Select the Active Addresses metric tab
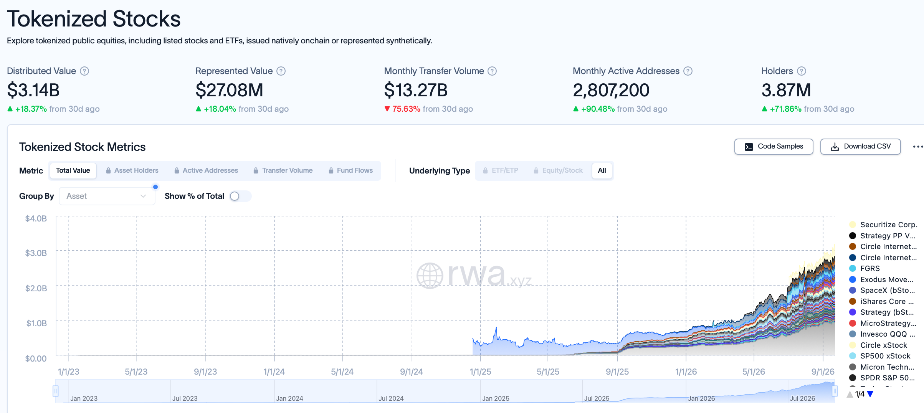Image resolution: width=924 pixels, height=413 pixels. point(206,170)
